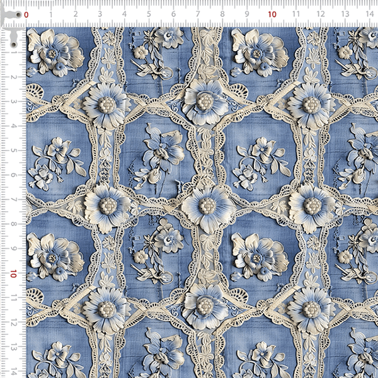Screen dimensions: 378x378
Task: Select the number 12 on the left ruler
Action: click(x=13, y=323)
